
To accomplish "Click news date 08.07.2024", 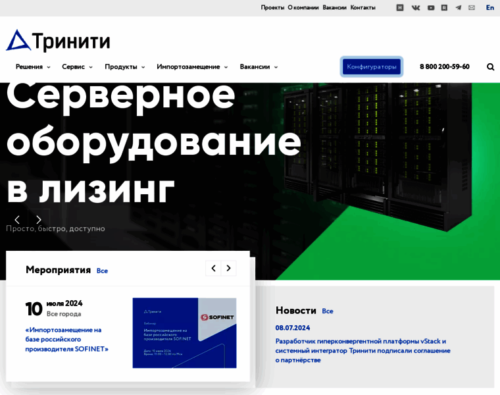I will pos(292,328).
